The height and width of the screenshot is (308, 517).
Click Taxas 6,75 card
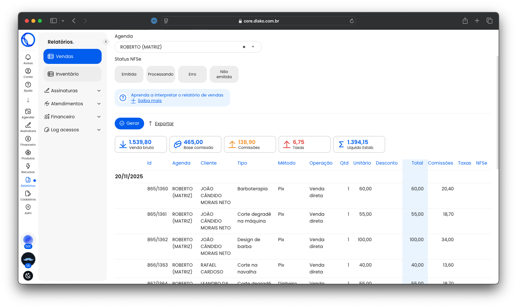(305, 144)
